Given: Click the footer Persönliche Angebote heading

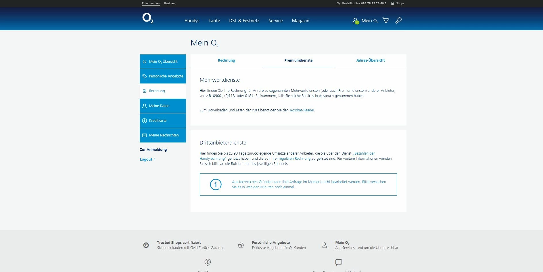Looking at the screenshot, I should 271,243.
